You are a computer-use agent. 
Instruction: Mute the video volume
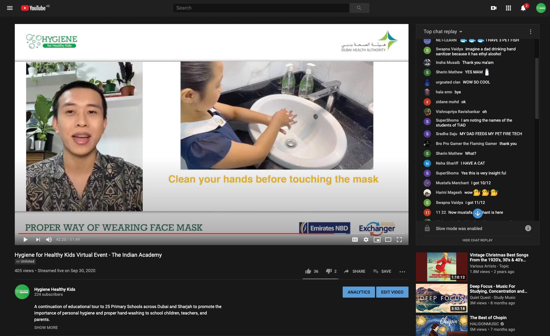coord(49,240)
